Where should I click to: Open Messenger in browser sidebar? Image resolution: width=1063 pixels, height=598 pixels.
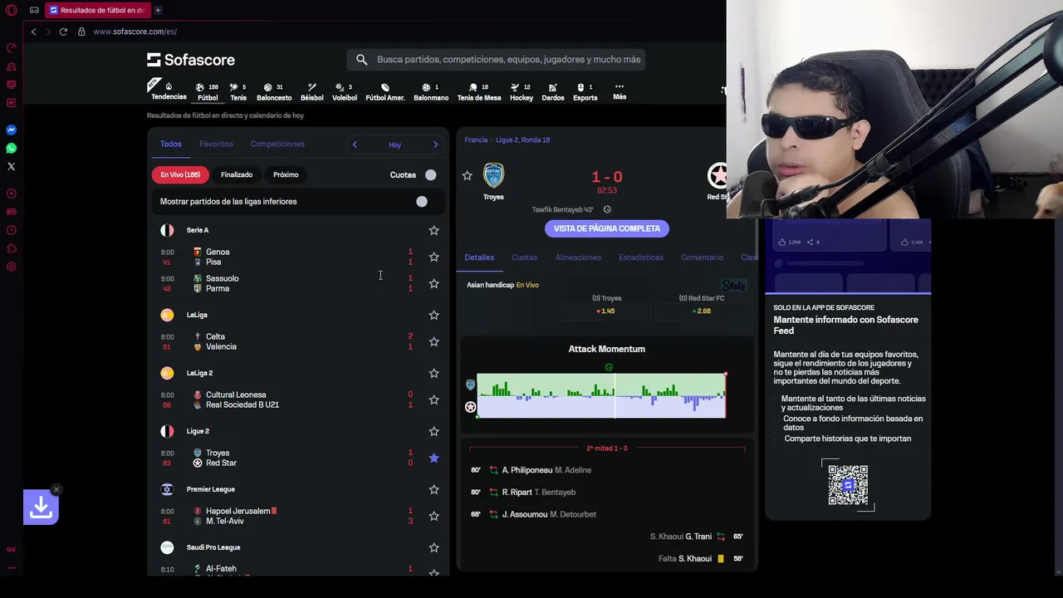[11, 130]
